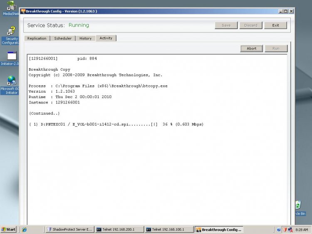Minimize the Breakthrough Config window
This screenshot has width=312, height=234.
(280, 11)
